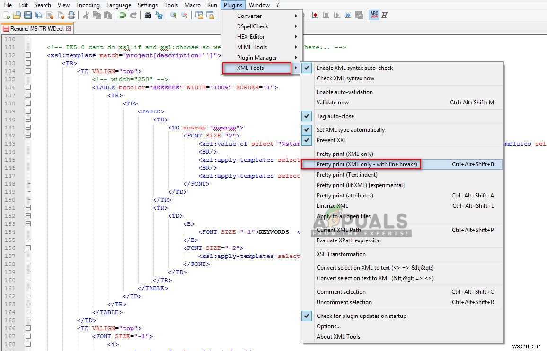Image resolution: width=547 pixels, height=351 pixels.
Task: Open the Encoding menu
Action: 88,5
